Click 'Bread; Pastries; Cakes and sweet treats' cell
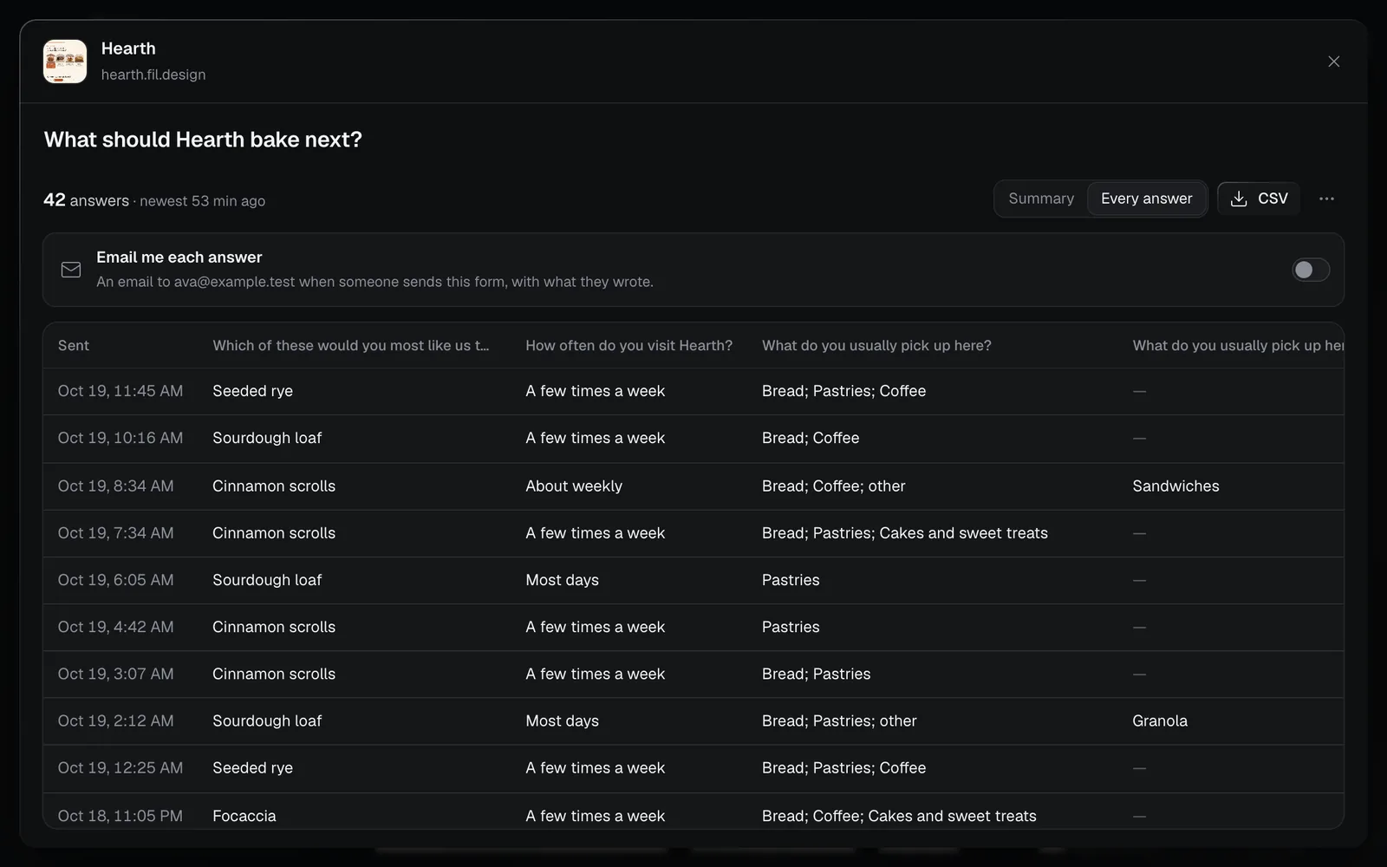 [905, 533]
